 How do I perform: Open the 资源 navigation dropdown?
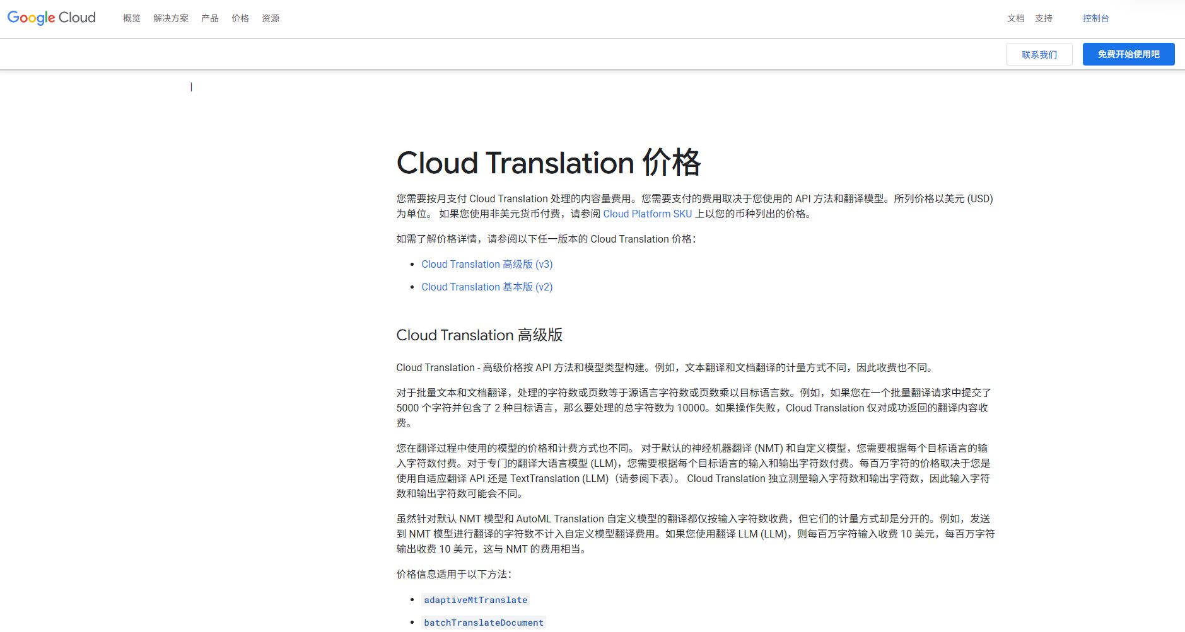coord(271,18)
